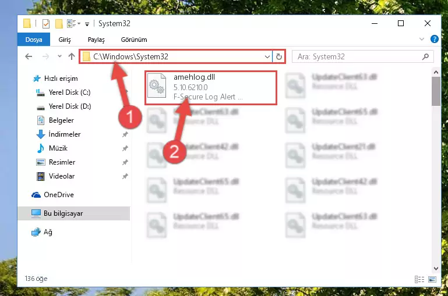
Task: Open İndirmeler in sidebar
Action: (x=65, y=134)
